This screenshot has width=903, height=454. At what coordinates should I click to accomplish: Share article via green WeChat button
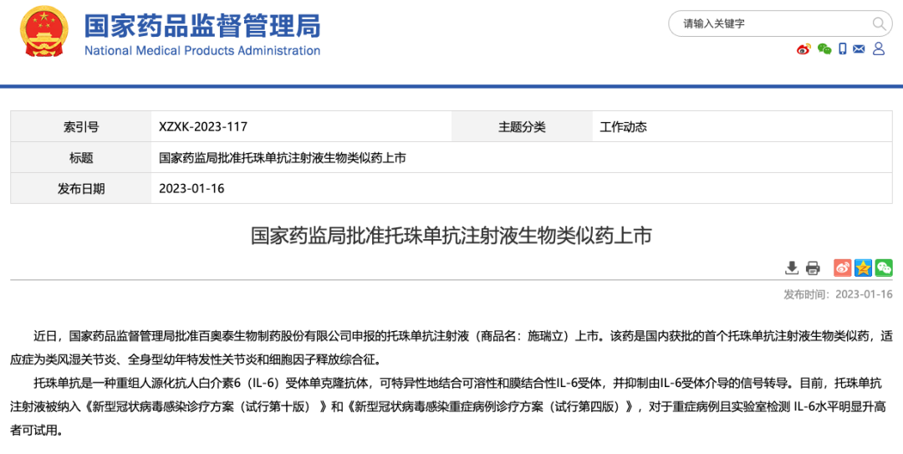(x=884, y=268)
